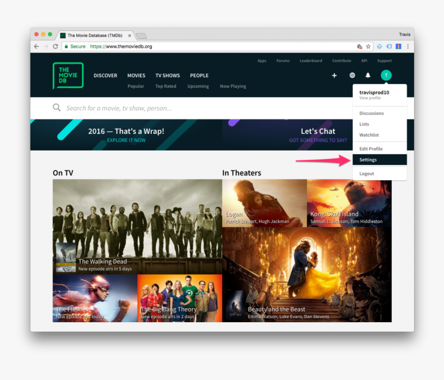
Task: Open the Contribute link
Action: pos(341,60)
